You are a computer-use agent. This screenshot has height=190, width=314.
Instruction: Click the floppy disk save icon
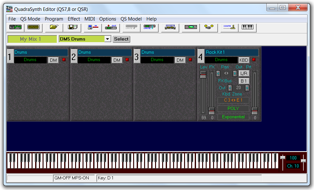tap(72, 28)
